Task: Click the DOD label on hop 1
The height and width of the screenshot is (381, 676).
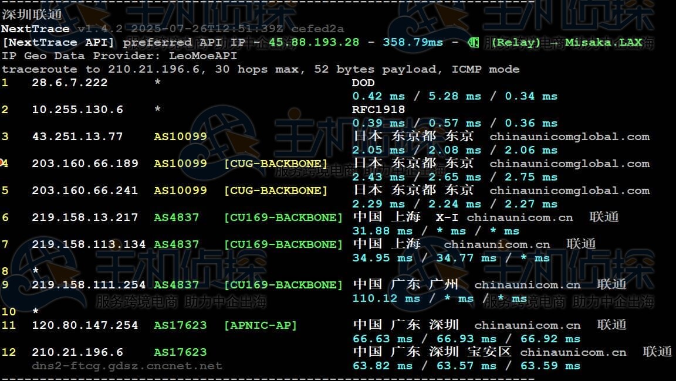Action: pos(363,83)
